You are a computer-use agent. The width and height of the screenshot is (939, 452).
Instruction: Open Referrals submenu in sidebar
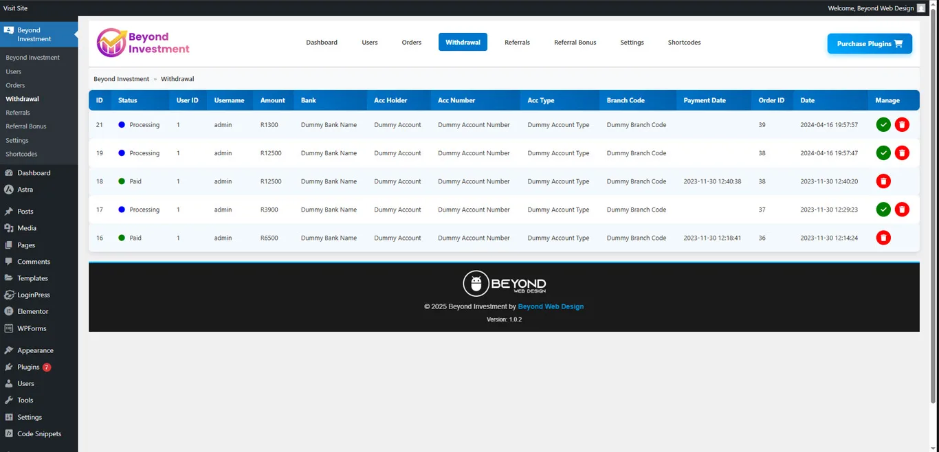pyautogui.click(x=18, y=113)
